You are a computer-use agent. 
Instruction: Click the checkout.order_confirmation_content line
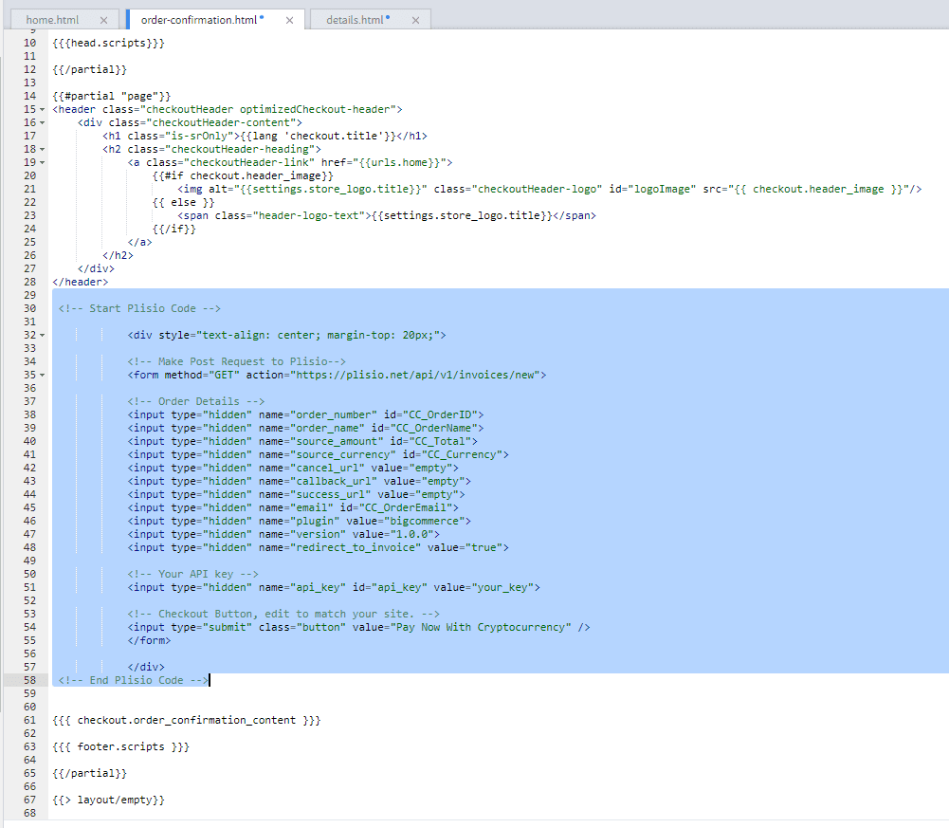[187, 720]
